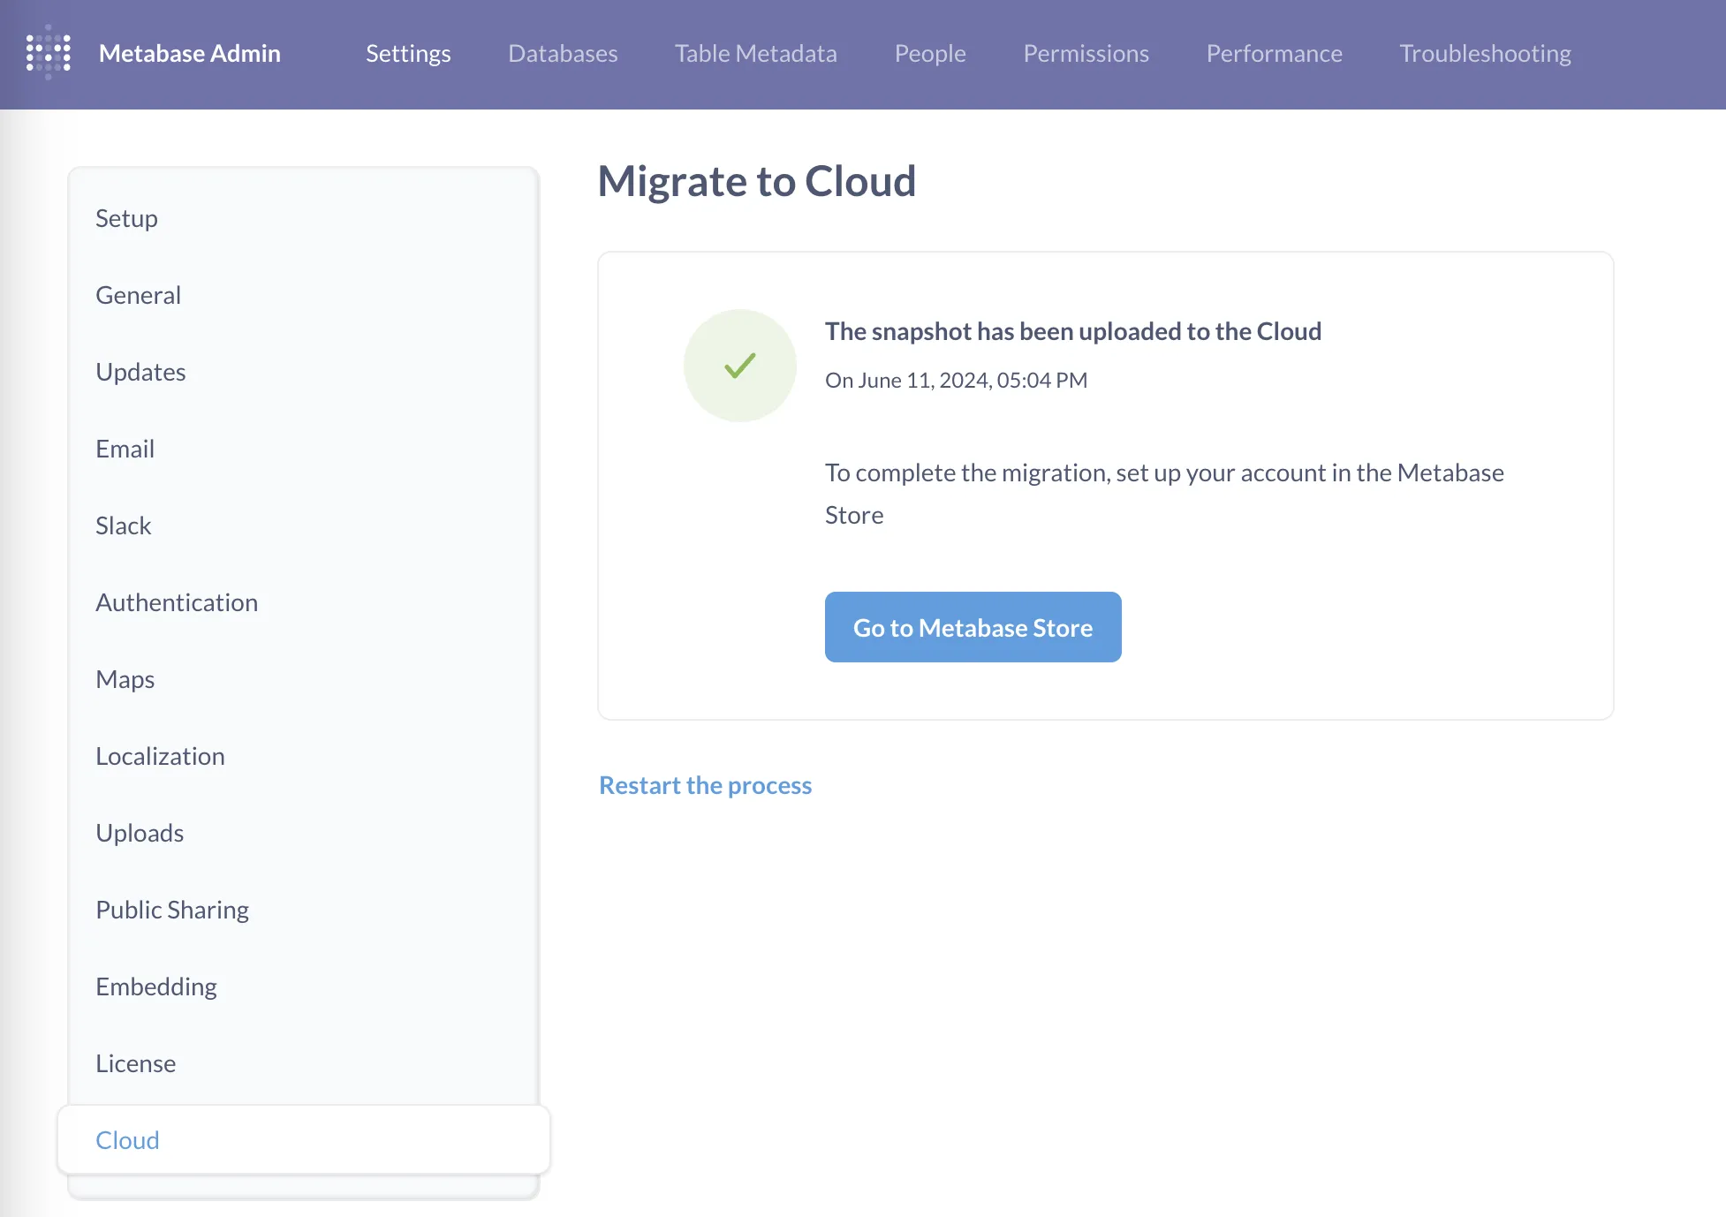
Task: Open the Troubleshooting tab
Action: pyautogui.click(x=1485, y=54)
